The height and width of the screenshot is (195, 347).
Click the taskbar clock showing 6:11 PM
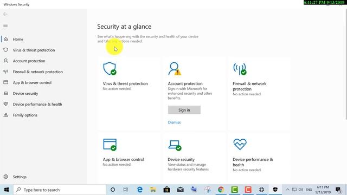click(x=323, y=190)
